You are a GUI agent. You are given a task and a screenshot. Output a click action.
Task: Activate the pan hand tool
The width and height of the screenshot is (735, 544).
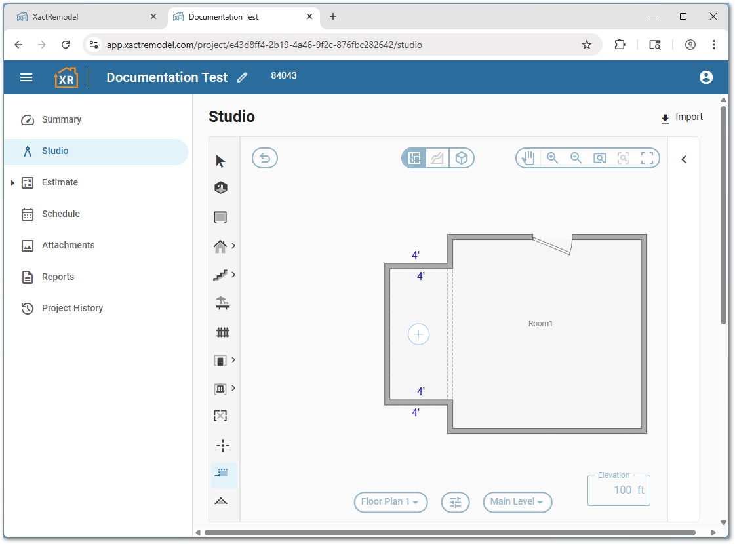pos(528,158)
